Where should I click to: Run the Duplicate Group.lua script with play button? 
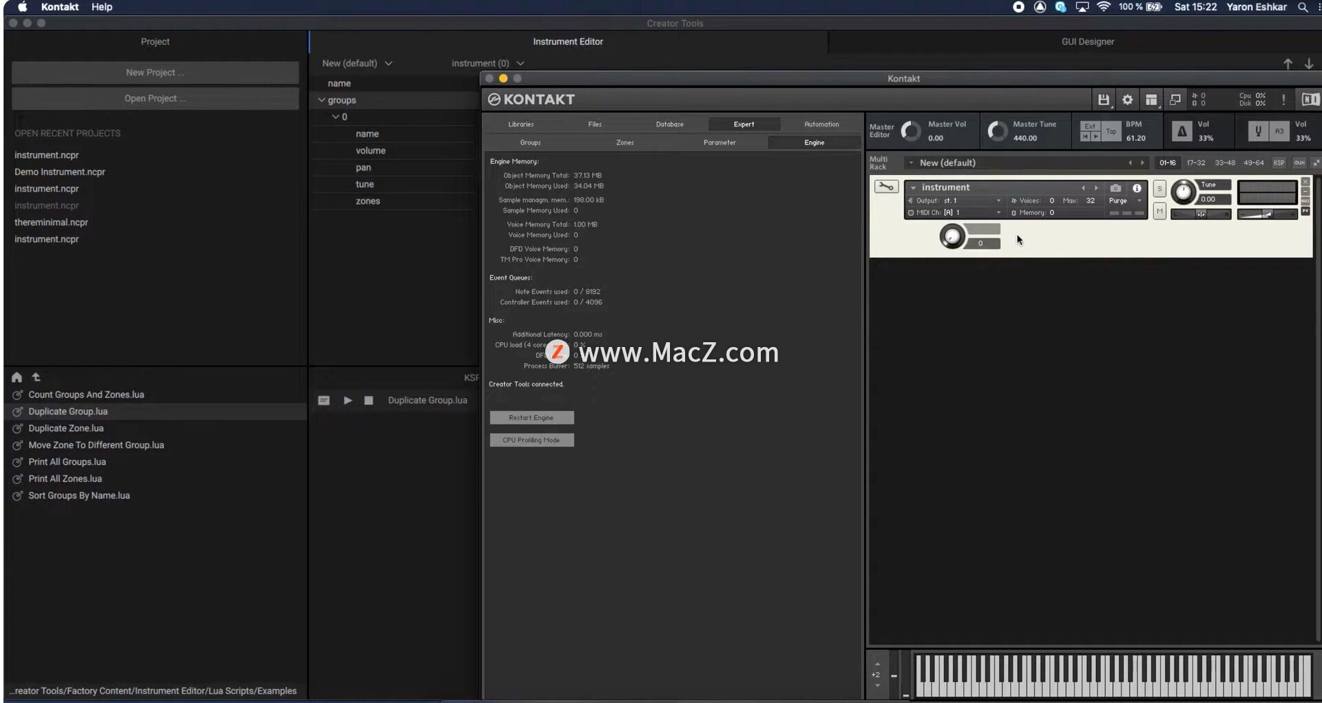(348, 400)
